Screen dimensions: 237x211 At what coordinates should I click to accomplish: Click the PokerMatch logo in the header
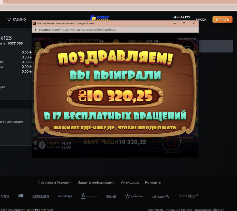100,18
